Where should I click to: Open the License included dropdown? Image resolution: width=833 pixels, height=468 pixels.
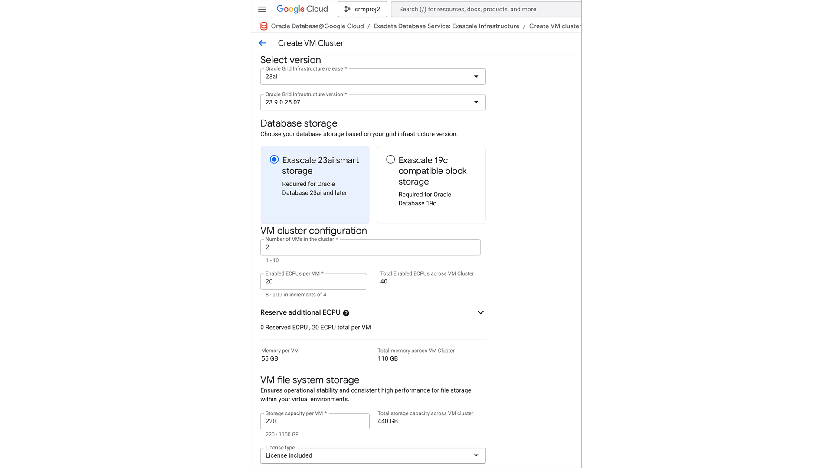coord(373,455)
